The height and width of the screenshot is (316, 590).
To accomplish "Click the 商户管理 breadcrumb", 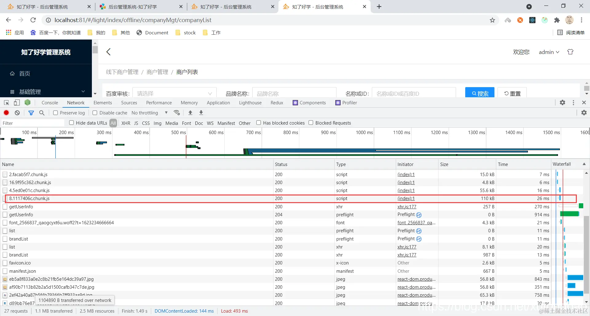I will (157, 72).
